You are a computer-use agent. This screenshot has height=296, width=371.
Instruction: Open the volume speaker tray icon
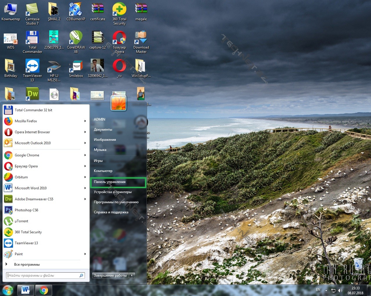(340, 290)
